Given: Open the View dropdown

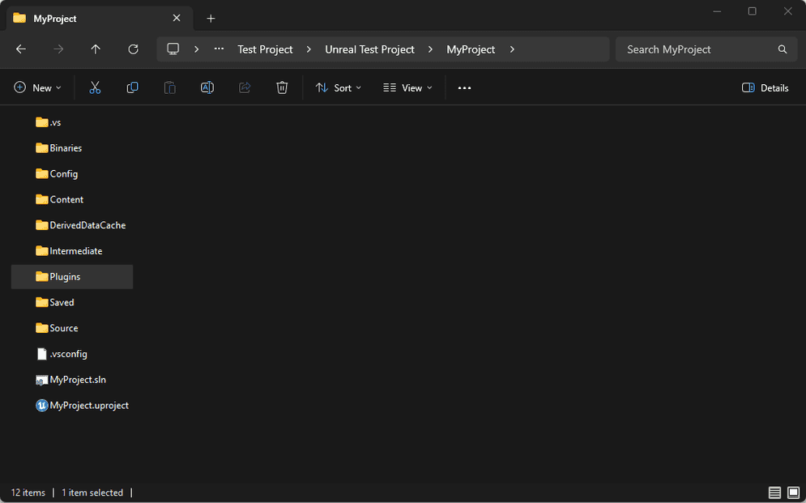Looking at the screenshot, I should (407, 87).
